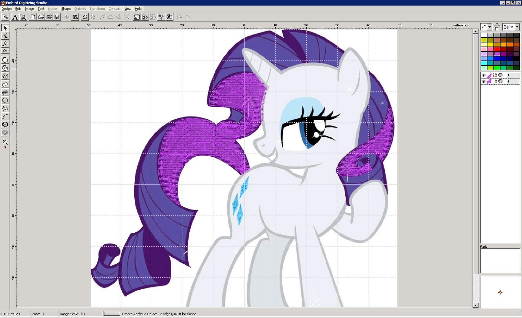The width and height of the screenshot is (522, 318).
Task: Open the Convert menu item
Action: [114, 9]
